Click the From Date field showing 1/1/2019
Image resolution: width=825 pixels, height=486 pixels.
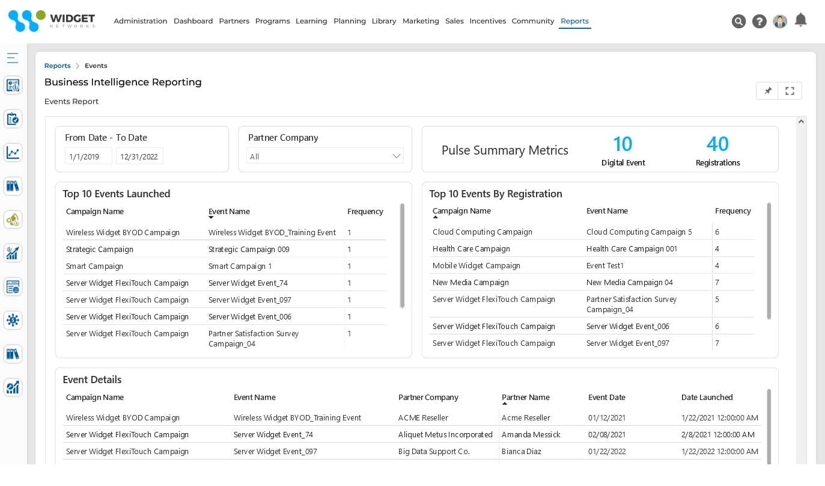[87, 156]
